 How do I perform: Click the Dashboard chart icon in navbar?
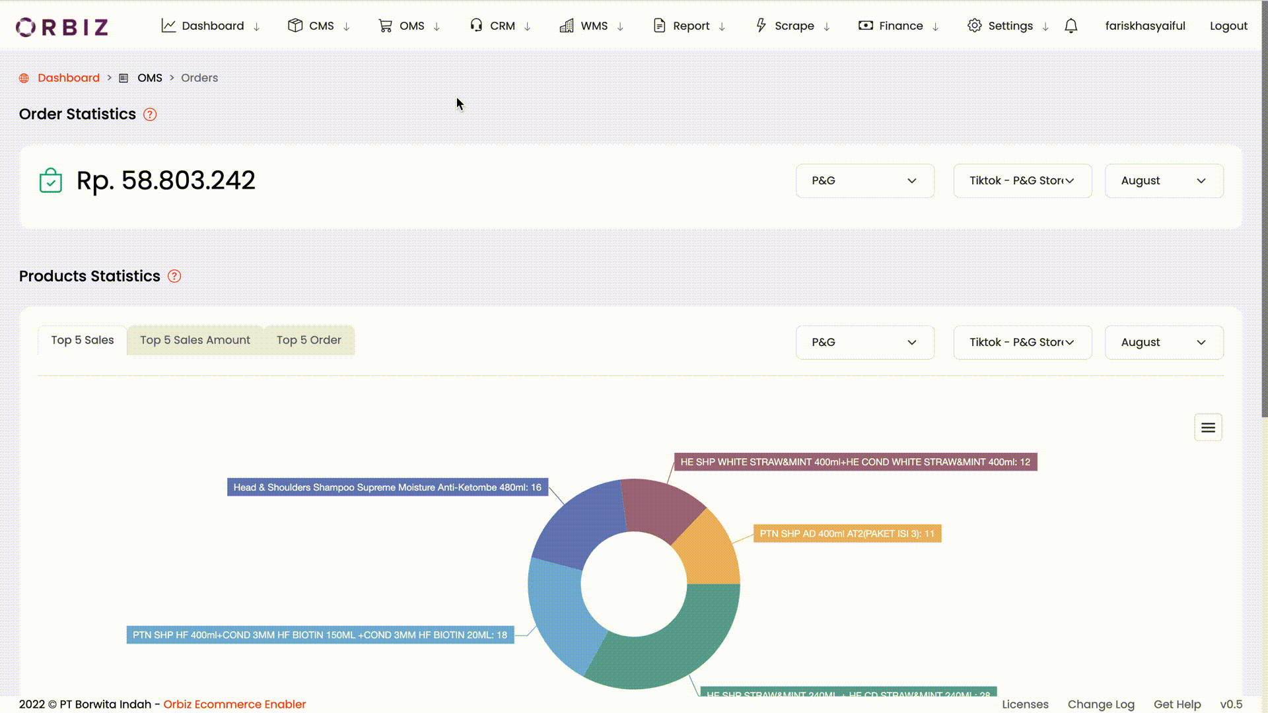click(168, 26)
